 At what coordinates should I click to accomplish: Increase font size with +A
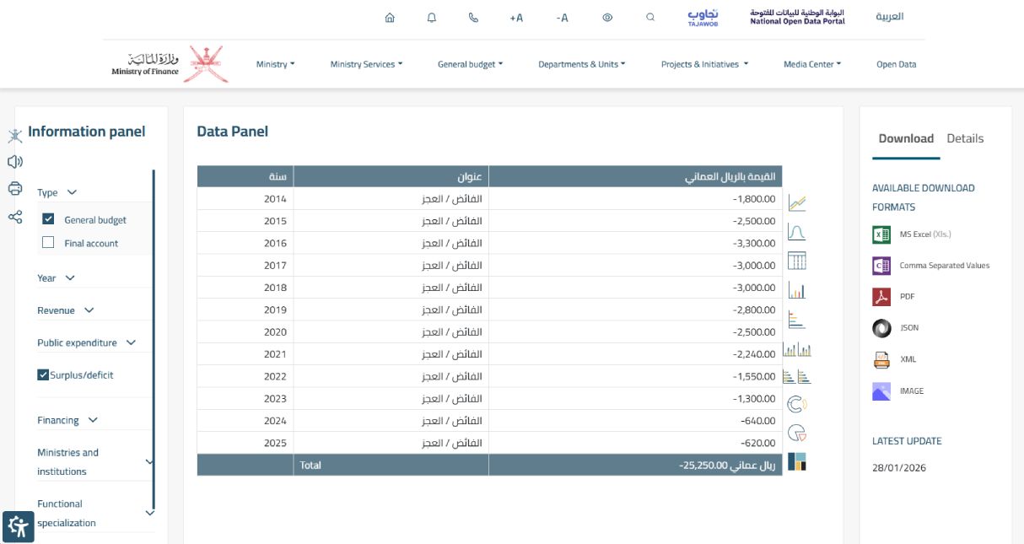pos(516,17)
